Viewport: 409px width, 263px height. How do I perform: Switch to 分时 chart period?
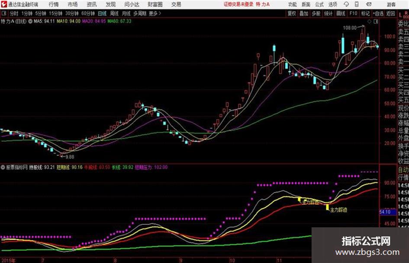[x=14, y=13]
